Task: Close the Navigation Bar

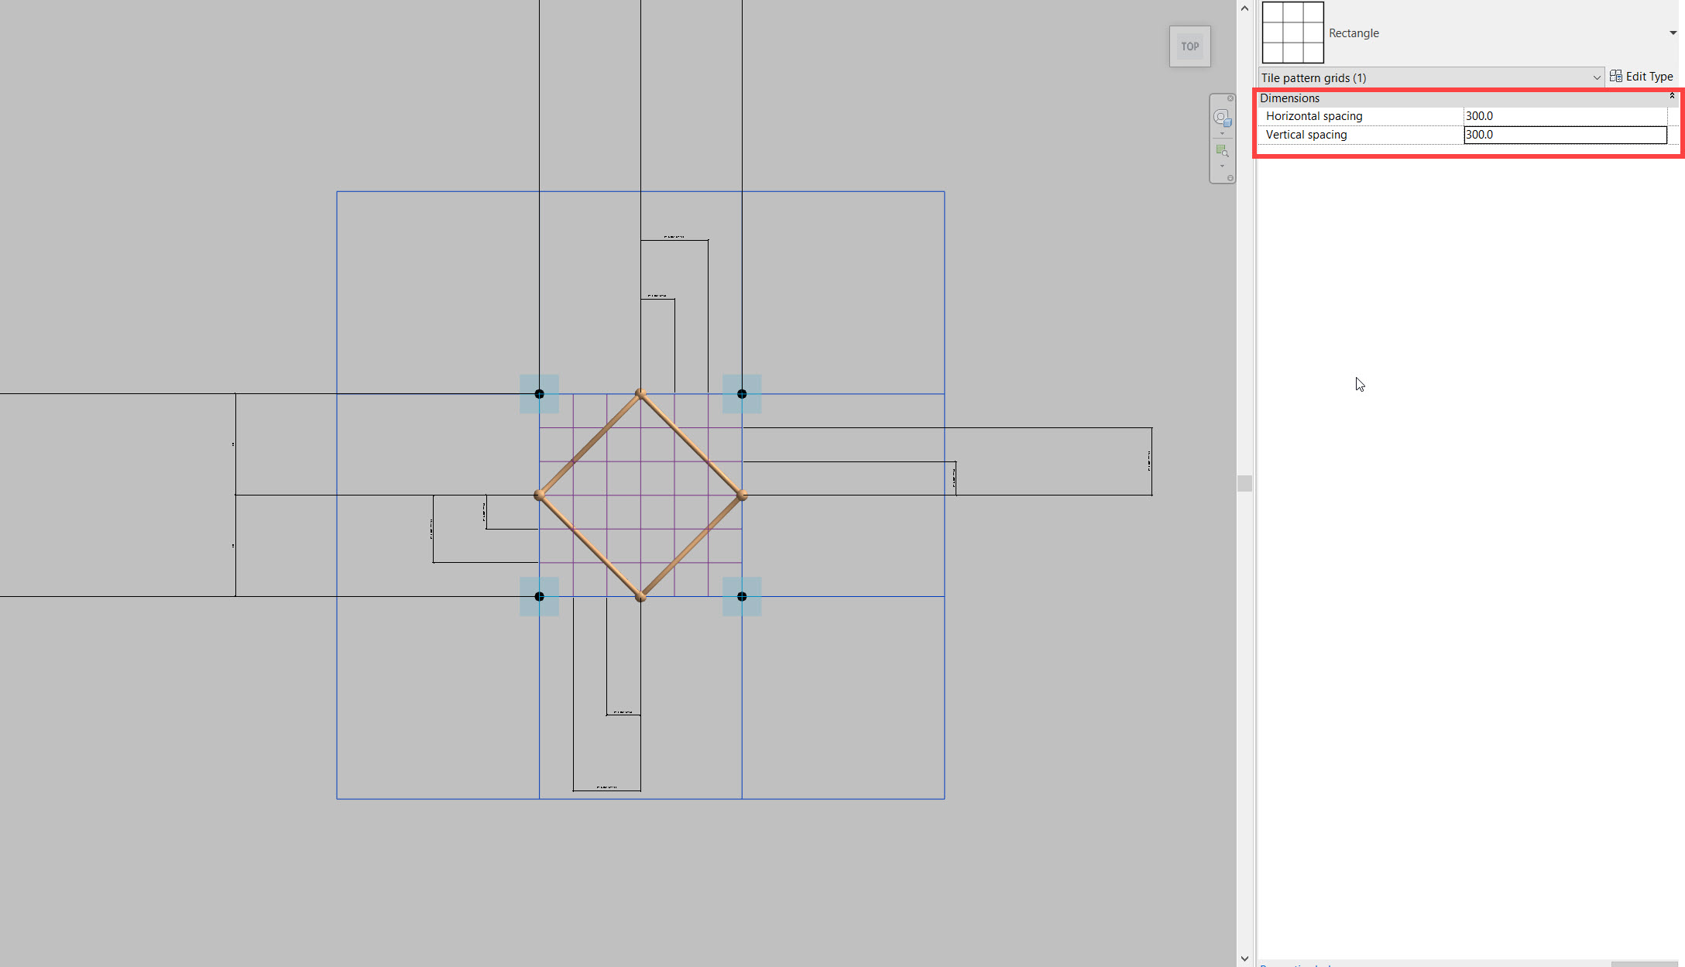Action: (x=1230, y=98)
